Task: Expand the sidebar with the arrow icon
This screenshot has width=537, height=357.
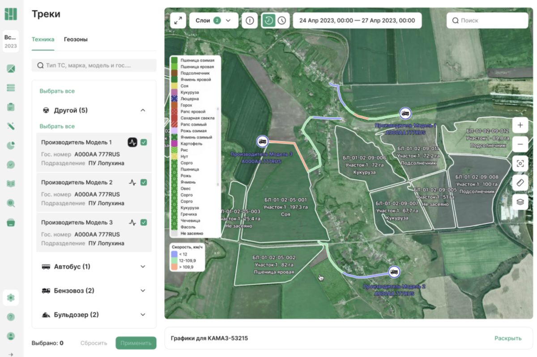Action: point(11,354)
